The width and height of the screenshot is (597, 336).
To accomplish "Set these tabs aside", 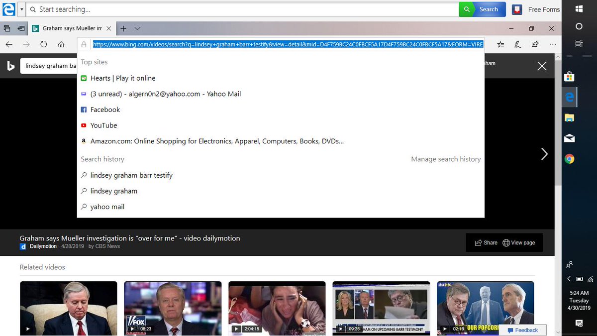I will click(x=21, y=28).
